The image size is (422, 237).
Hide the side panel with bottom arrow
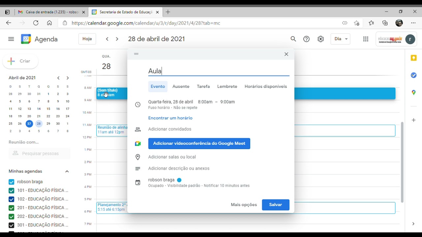[413, 224]
